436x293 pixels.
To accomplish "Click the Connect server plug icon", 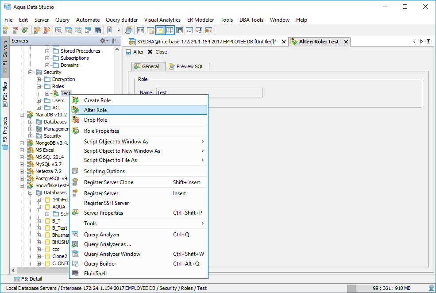I will [37, 30].
